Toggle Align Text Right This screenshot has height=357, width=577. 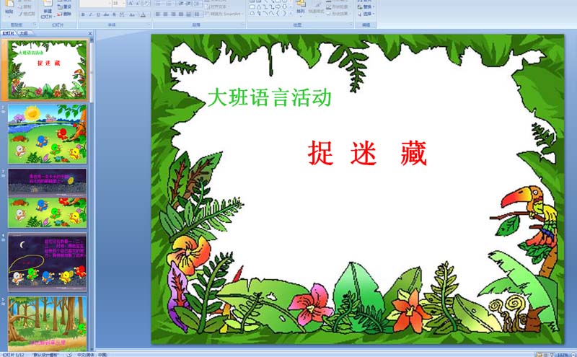click(173, 14)
